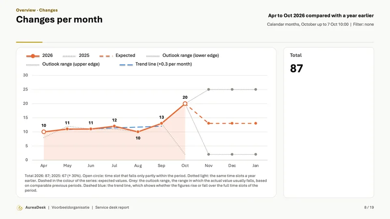390x219 pixels.
Task: Click the 'Jan' x-axis label
Action: (255, 165)
